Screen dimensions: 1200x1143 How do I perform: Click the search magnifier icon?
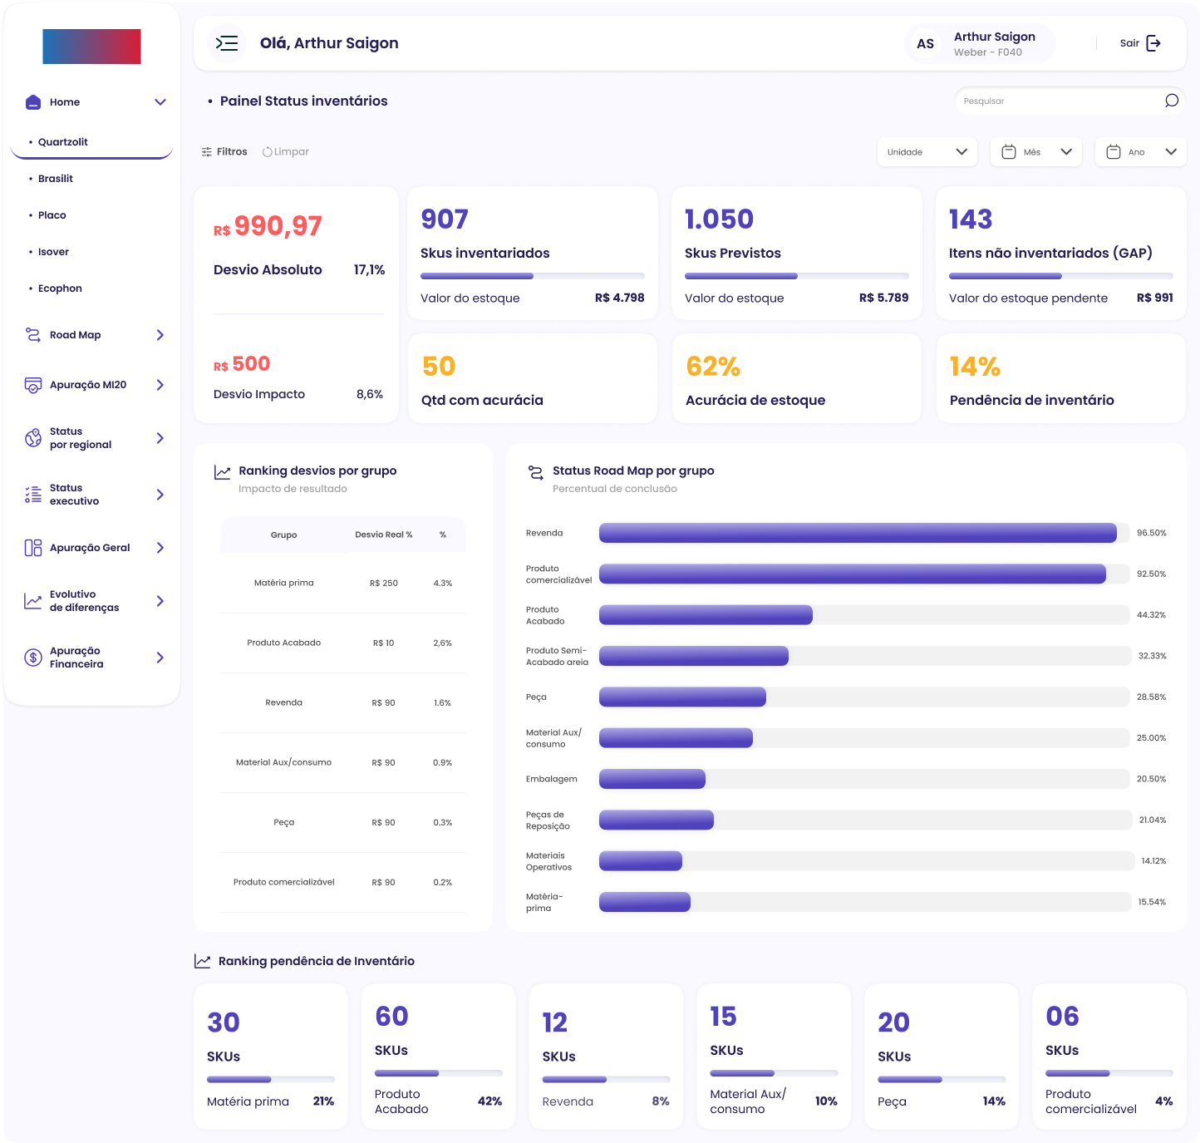pos(1172,101)
